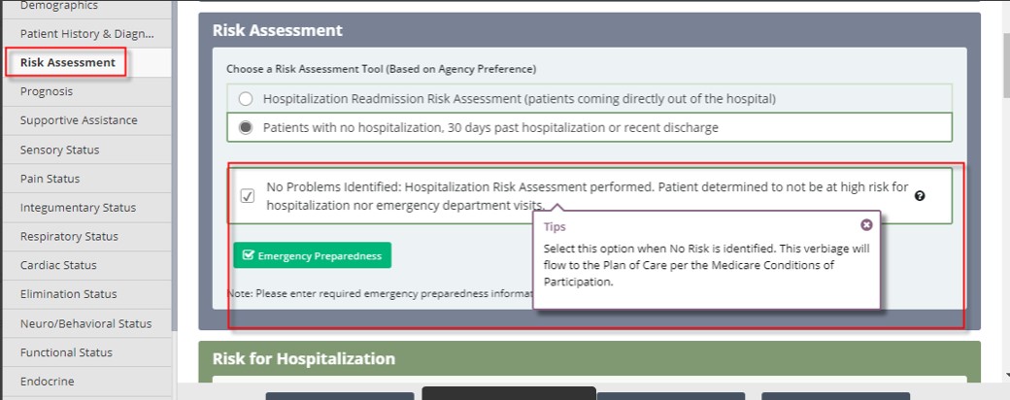Image resolution: width=1010 pixels, height=400 pixels.
Task: Click the Risk for Hospitalization header
Action: point(303,359)
